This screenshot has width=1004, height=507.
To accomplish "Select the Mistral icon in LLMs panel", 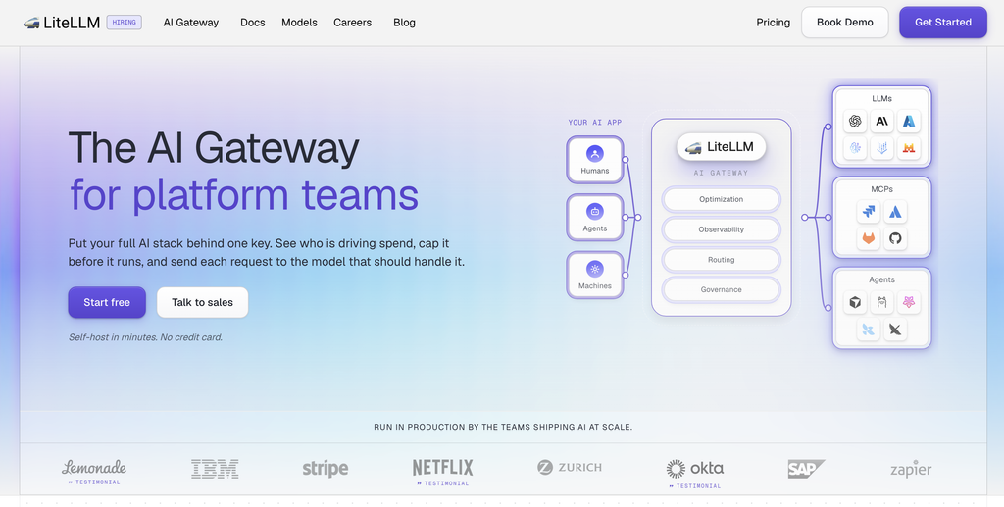I will coord(909,148).
